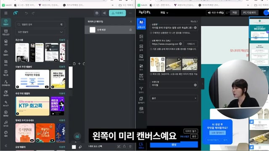Viewport: 269px width, 151px height.
Task: Click the lock icon in layer footer
Action: pos(124,146)
